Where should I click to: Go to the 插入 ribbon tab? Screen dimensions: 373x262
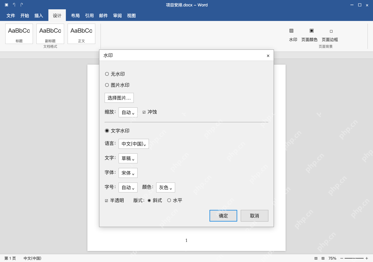click(x=39, y=15)
